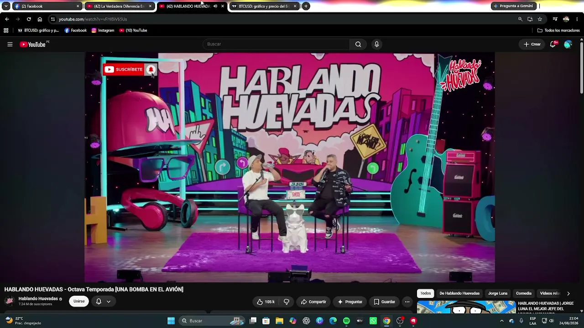Click the Compartir share button
This screenshot has height=328, width=584.
coord(313,302)
